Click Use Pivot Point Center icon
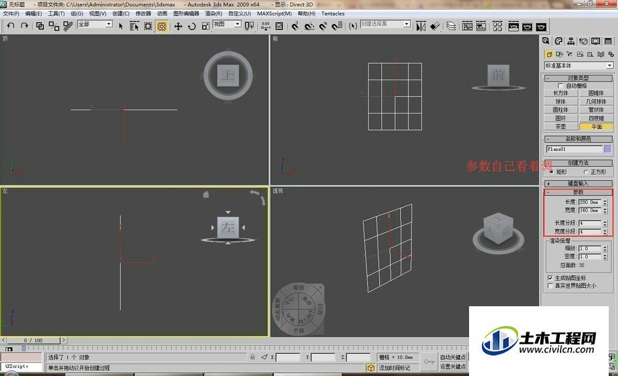618x376 pixels. pos(249,27)
